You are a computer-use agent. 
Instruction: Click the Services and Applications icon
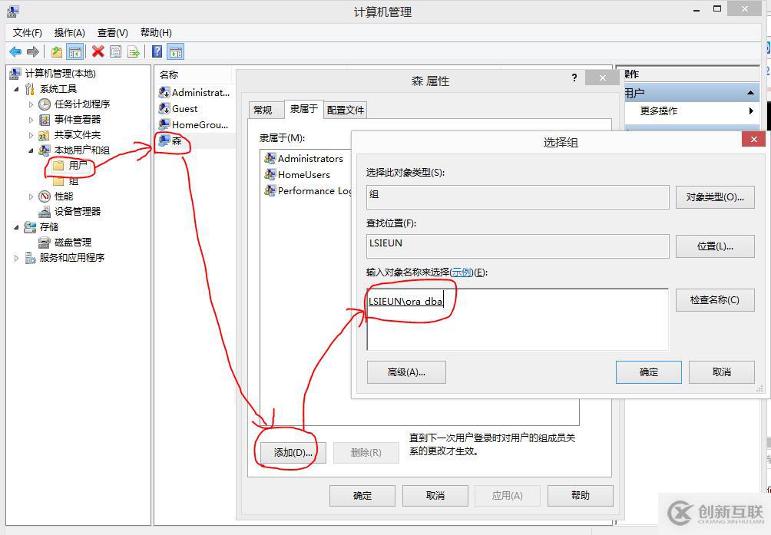point(30,257)
